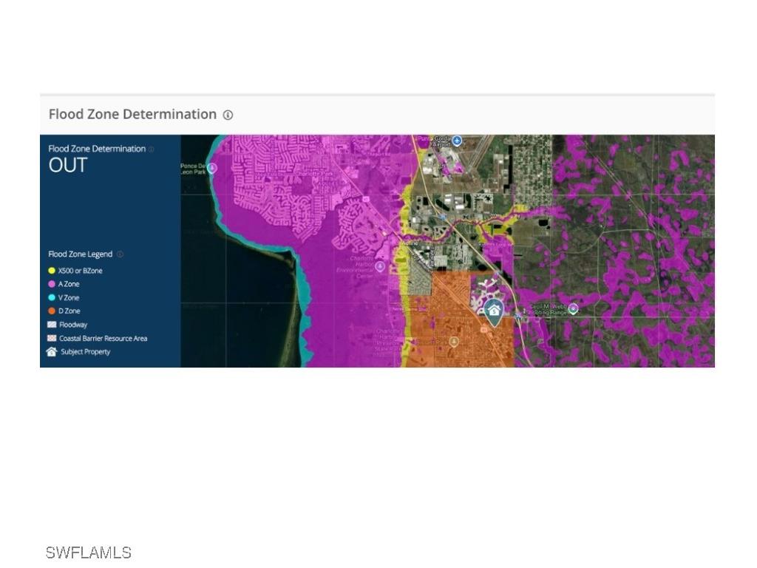Viewport: 757px width, 568px height.
Task: Click Charlotte Harbor Environmental Center map pin
Action: click(380, 266)
